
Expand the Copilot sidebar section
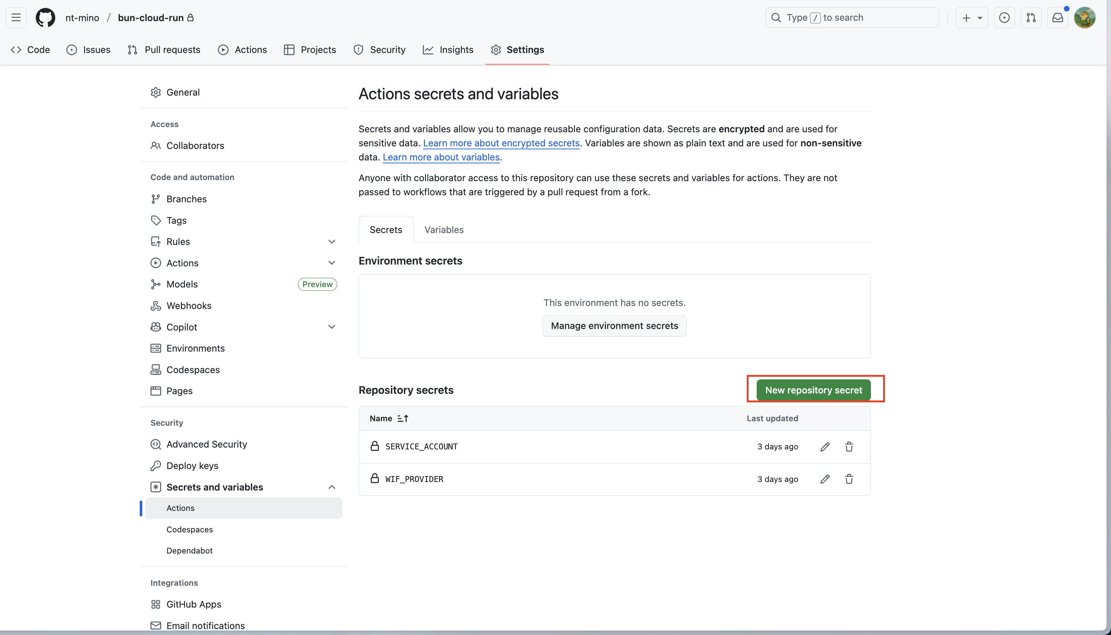coord(332,327)
